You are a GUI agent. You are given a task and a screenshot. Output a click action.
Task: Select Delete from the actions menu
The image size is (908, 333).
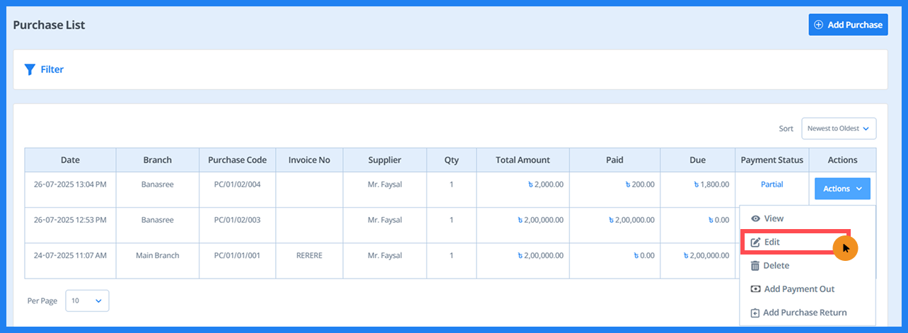pos(776,266)
